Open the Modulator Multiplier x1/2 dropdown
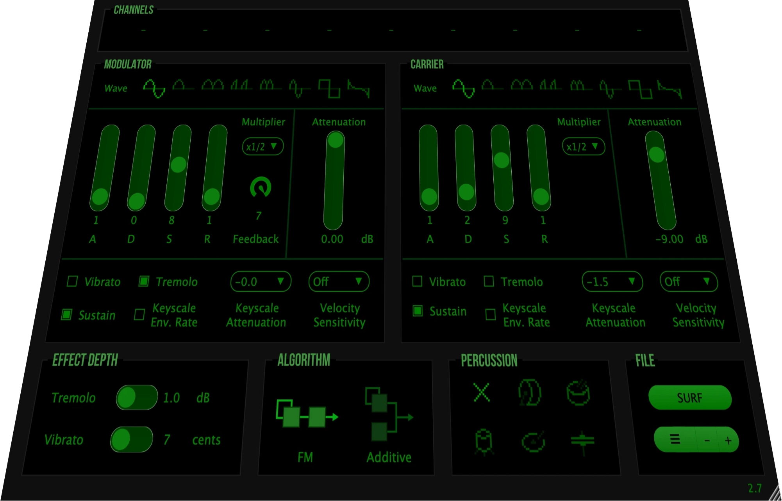Image resolution: width=782 pixels, height=501 pixels. pyautogui.click(x=262, y=147)
